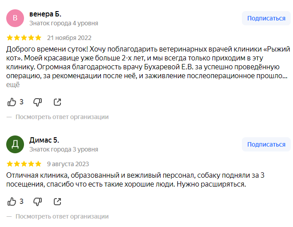Click five-star rating on венера Б.'s review
Image resolution: width=293 pixels, height=227 pixels.
tap(24, 38)
